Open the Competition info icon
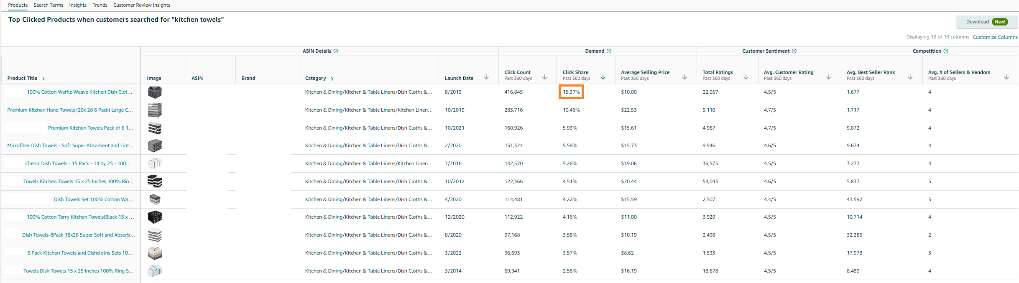The image size is (1019, 283). (946, 51)
